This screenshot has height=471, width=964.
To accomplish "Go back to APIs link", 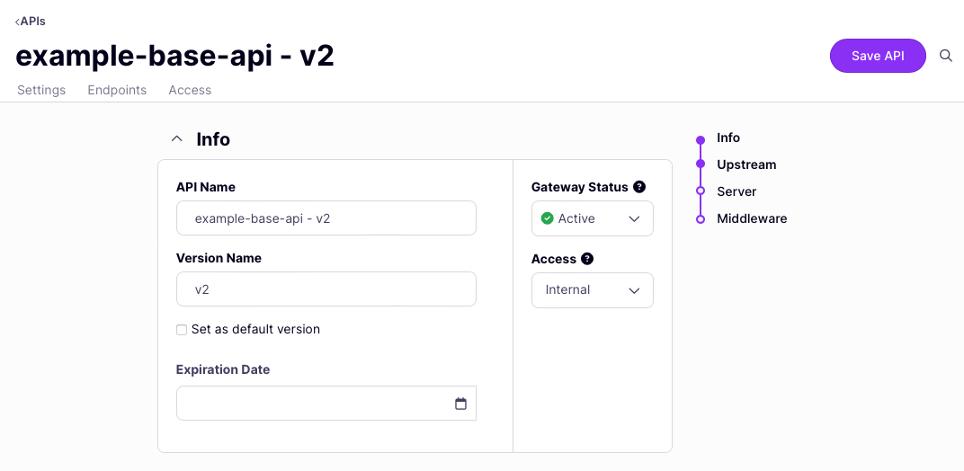I will point(31,21).
